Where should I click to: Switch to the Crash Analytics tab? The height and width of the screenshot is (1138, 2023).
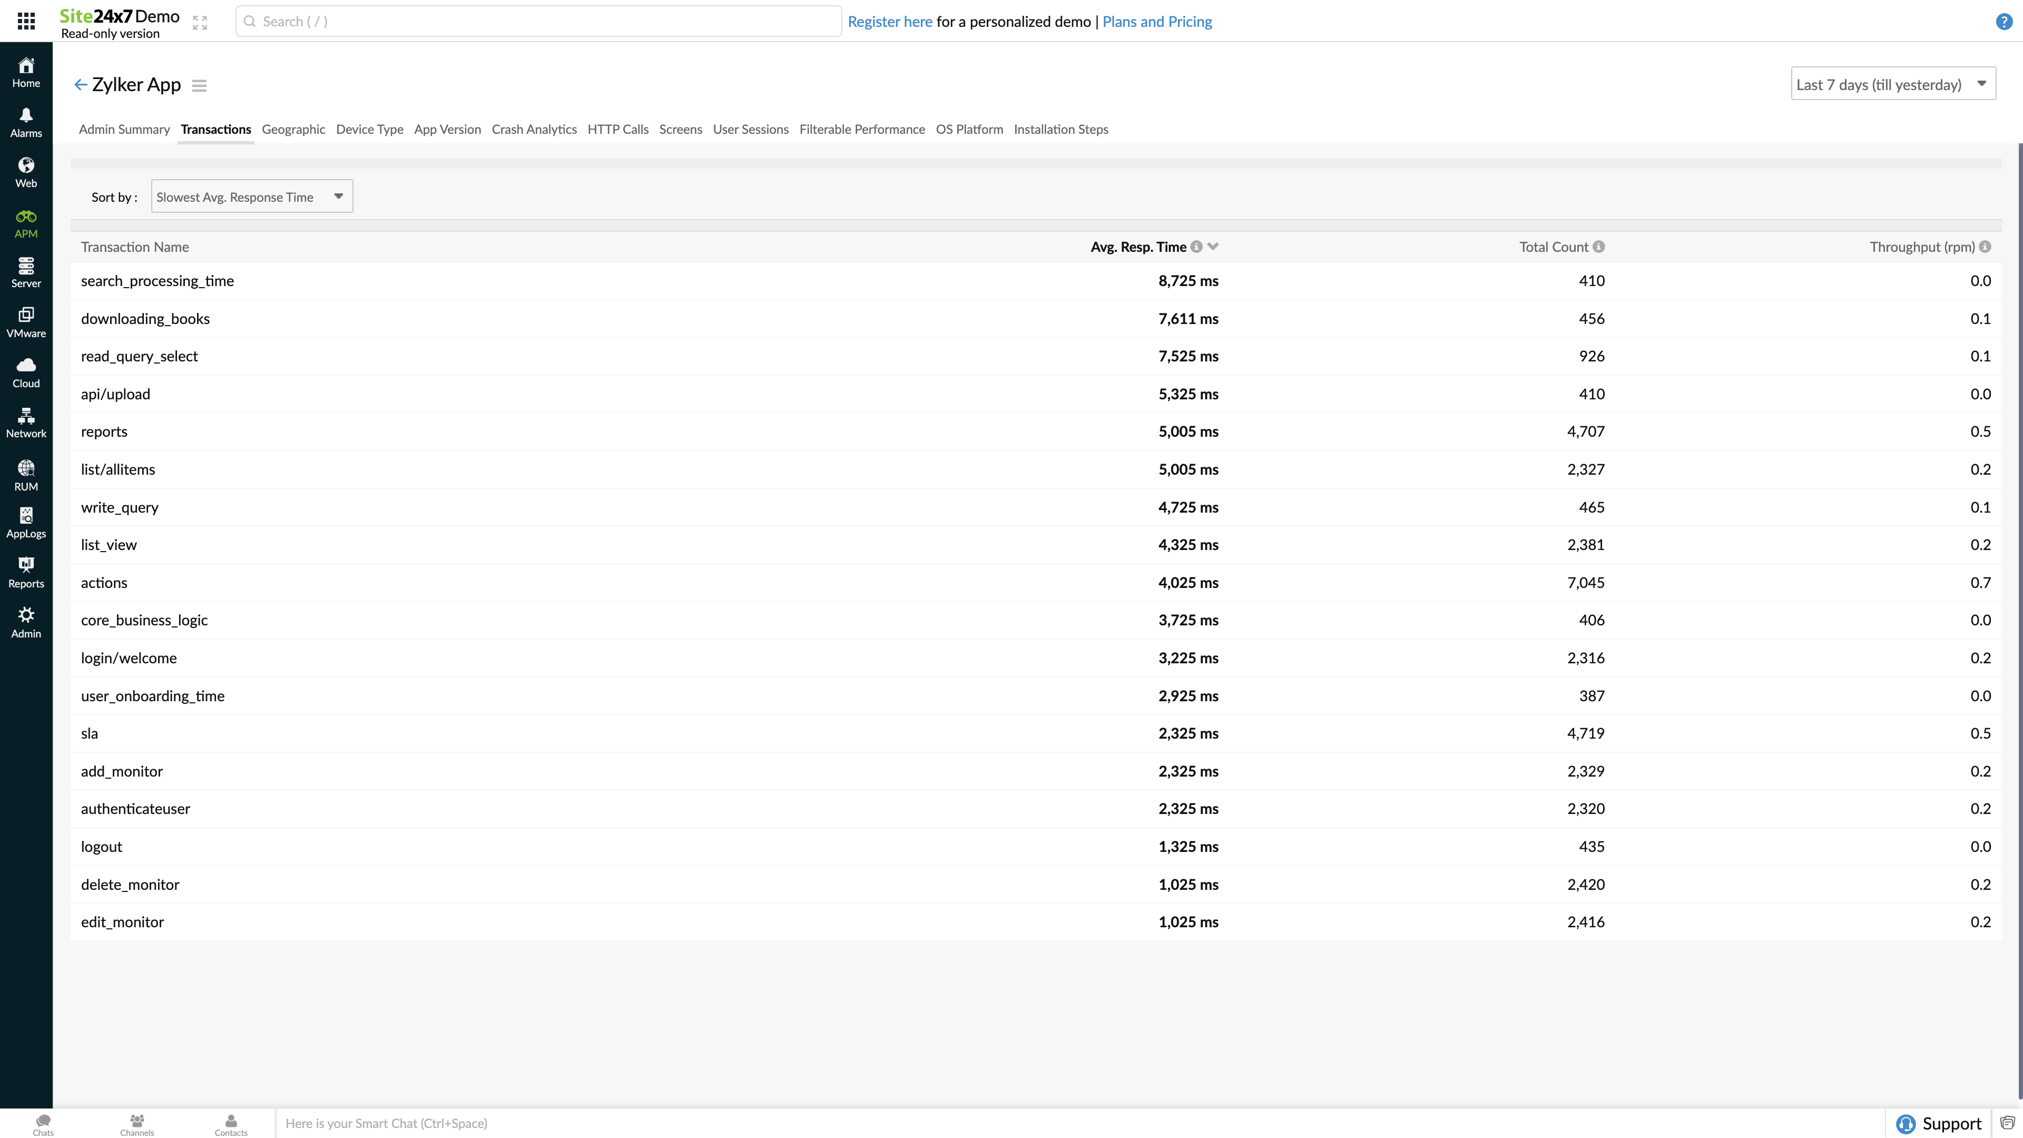click(x=534, y=129)
